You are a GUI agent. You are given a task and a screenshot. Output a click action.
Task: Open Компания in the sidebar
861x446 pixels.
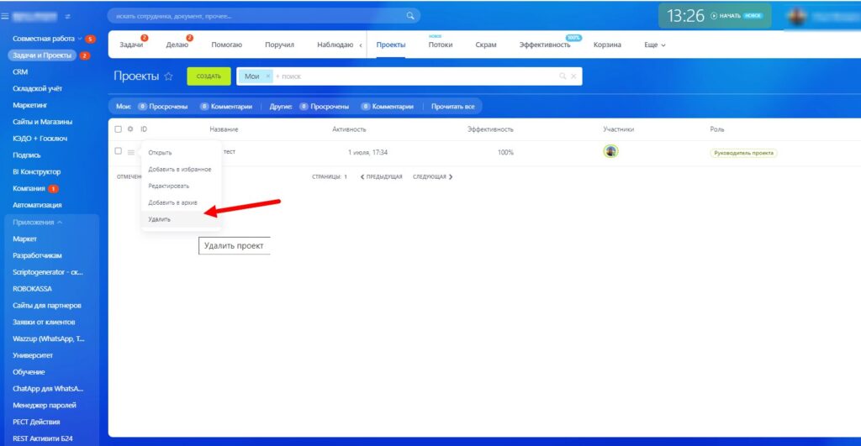[29, 188]
